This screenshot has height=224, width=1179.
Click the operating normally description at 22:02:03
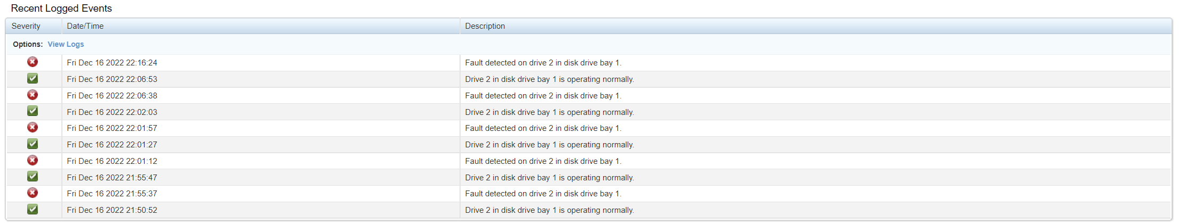coord(549,112)
